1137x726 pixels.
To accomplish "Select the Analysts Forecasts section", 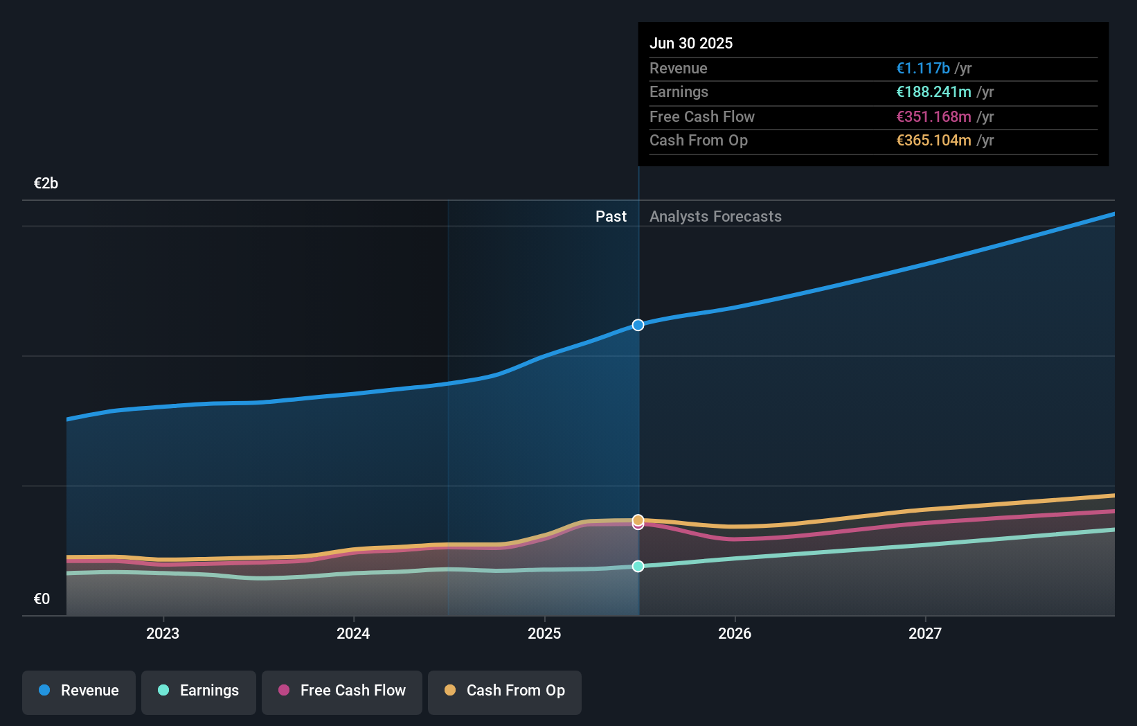I will pyautogui.click(x=715, y=216).
